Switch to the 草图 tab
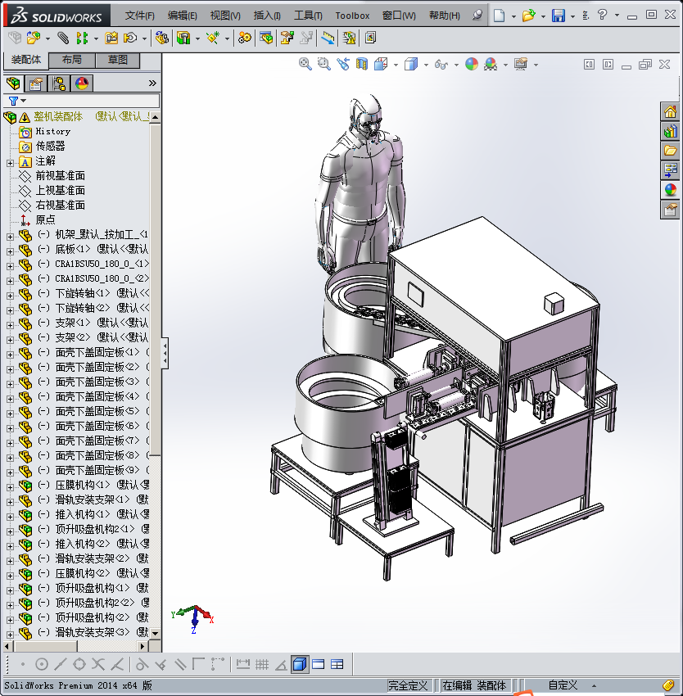683x696 pixels. 117,61
